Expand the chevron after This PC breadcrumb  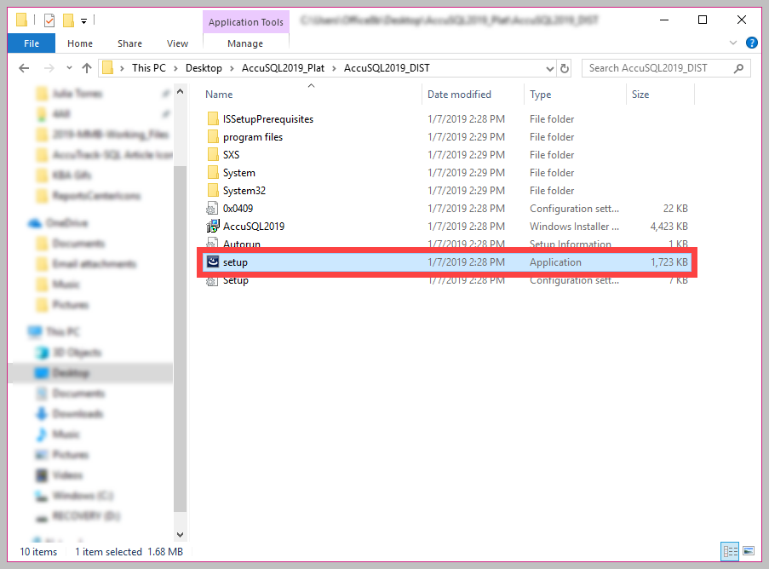click(175, 68)
